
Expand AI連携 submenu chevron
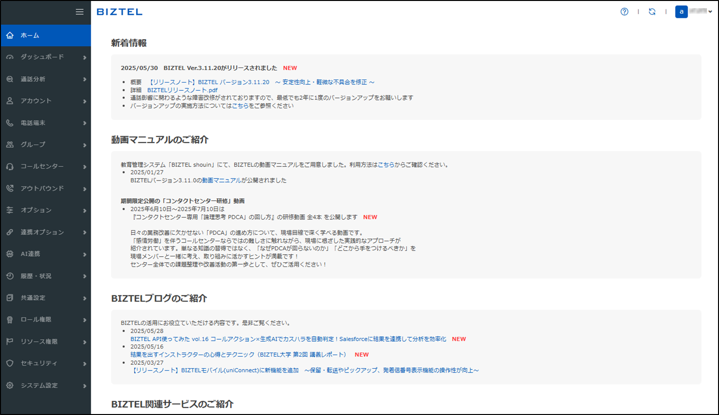85,254
